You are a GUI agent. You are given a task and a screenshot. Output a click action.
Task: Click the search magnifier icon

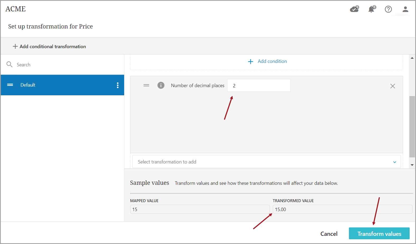click(x=10, y=64)
